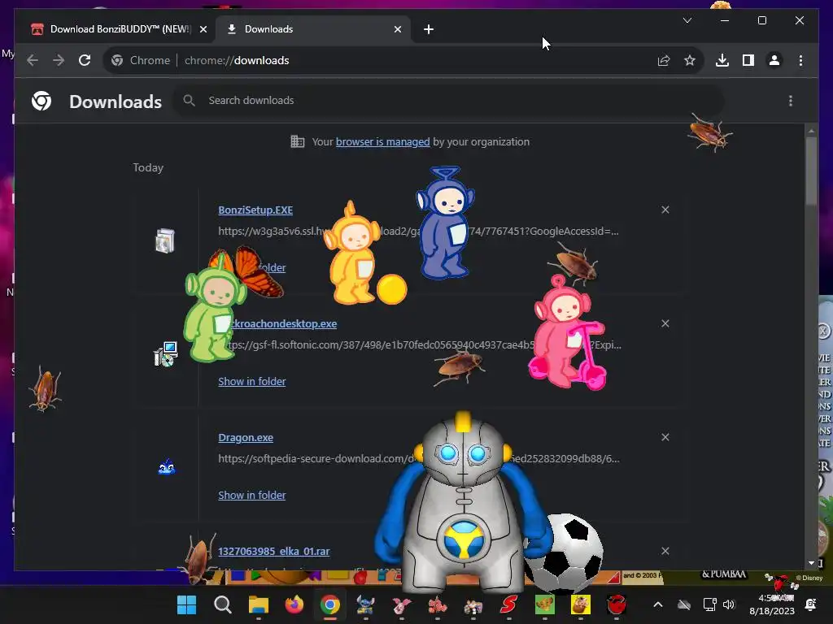Viewport: 833px width, 624px height.
Task: Bookmark this page with the star
Action: pyautogui.click(x=690, y=60)
